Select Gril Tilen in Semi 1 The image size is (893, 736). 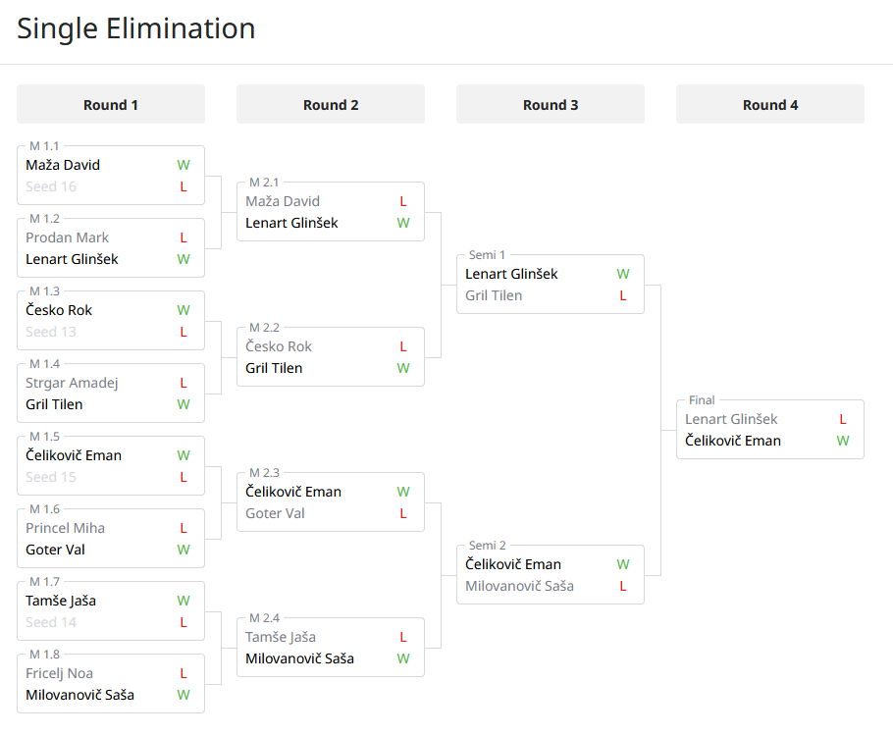pyautogui.click(x=494, y=295)
